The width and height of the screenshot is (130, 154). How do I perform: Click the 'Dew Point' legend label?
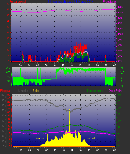(116, 91)
